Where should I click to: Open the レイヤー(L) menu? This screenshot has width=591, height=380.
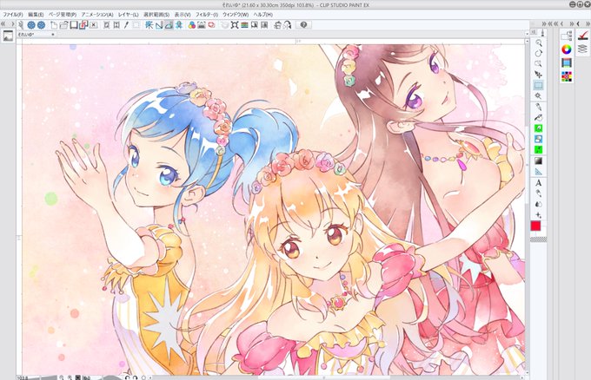128,15
